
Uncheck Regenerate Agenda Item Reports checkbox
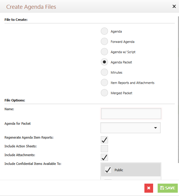point(104,140)
